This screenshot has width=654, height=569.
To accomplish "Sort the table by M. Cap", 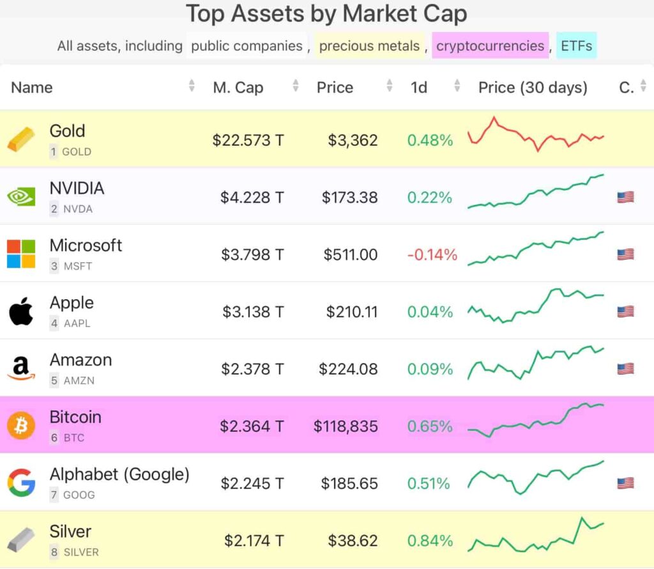I will coord(238,88).
